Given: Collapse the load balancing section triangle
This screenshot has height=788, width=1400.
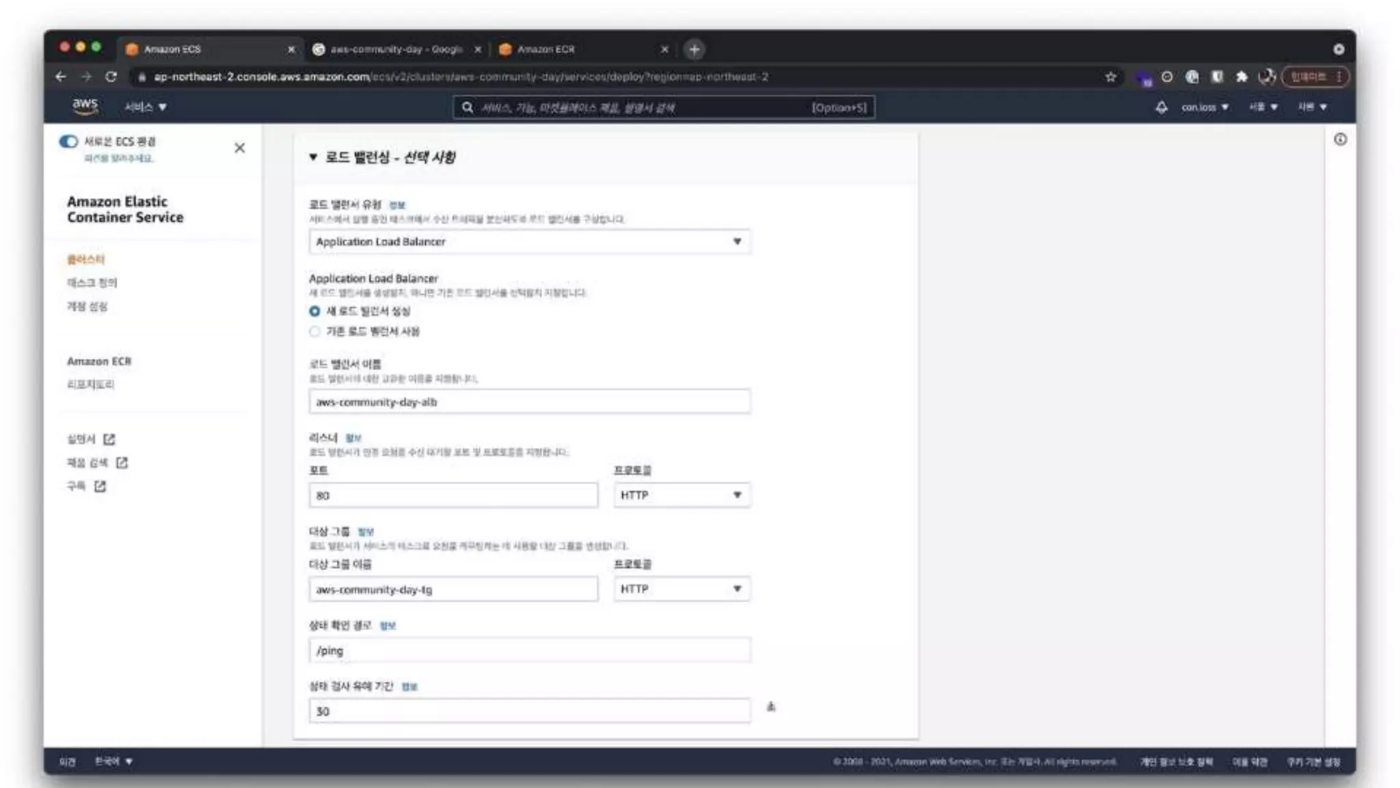Looking at the screenshot, I should coord(313,157).
